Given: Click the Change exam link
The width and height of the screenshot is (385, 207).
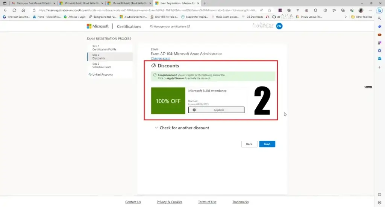Looking at the screenshot, I should click(160, 58).
